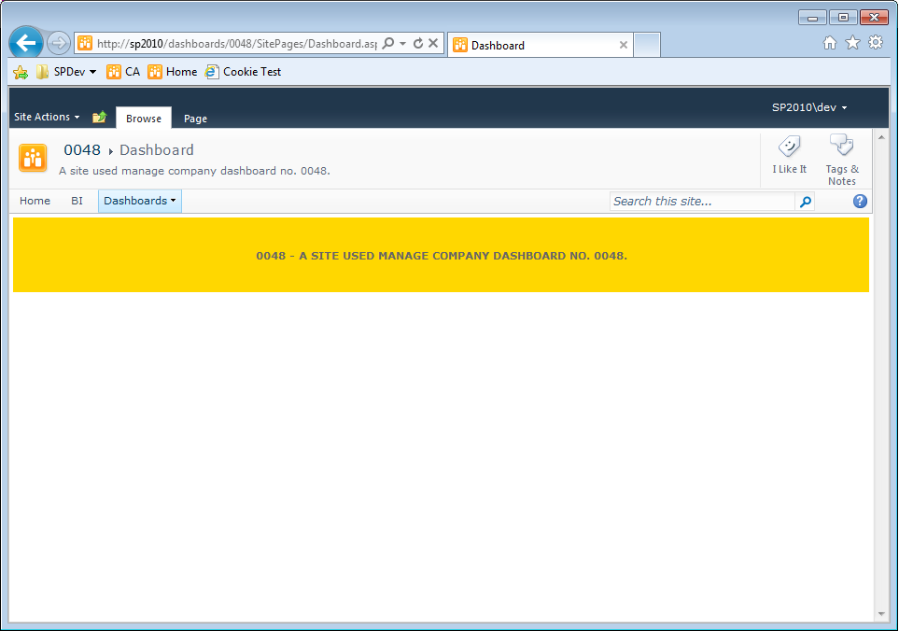
Task: Click the site logo next to 0048
Action: coord(33,158)
